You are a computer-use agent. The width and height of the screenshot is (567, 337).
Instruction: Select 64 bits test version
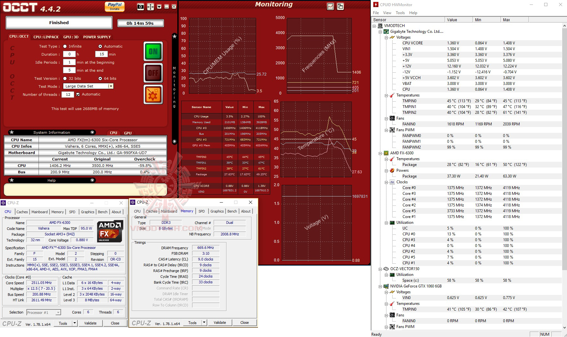(100, 78)
